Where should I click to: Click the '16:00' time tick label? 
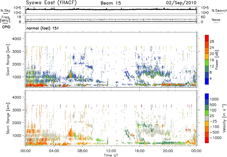point(139,151)
